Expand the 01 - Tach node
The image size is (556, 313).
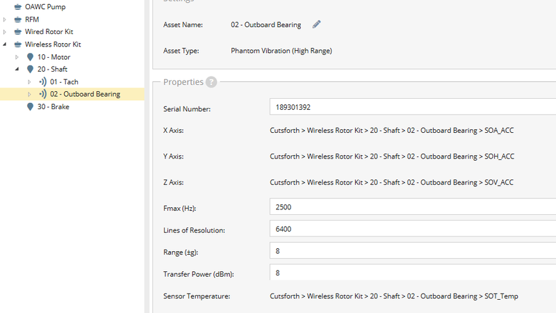pos(29,81)
